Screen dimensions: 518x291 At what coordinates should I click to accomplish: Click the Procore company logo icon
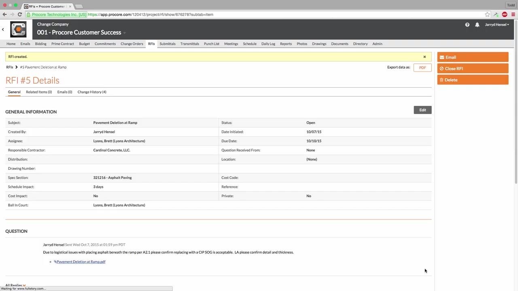click(18, 30)
